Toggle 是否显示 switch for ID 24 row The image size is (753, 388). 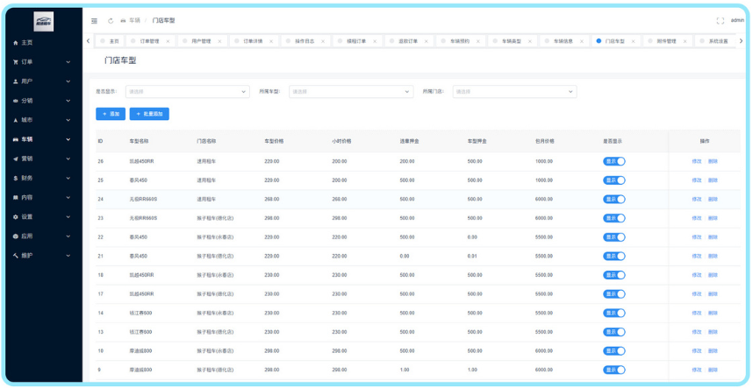click(x=614, y=200)
